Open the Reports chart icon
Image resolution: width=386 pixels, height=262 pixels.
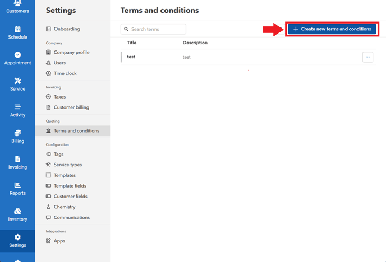(17, 185)
